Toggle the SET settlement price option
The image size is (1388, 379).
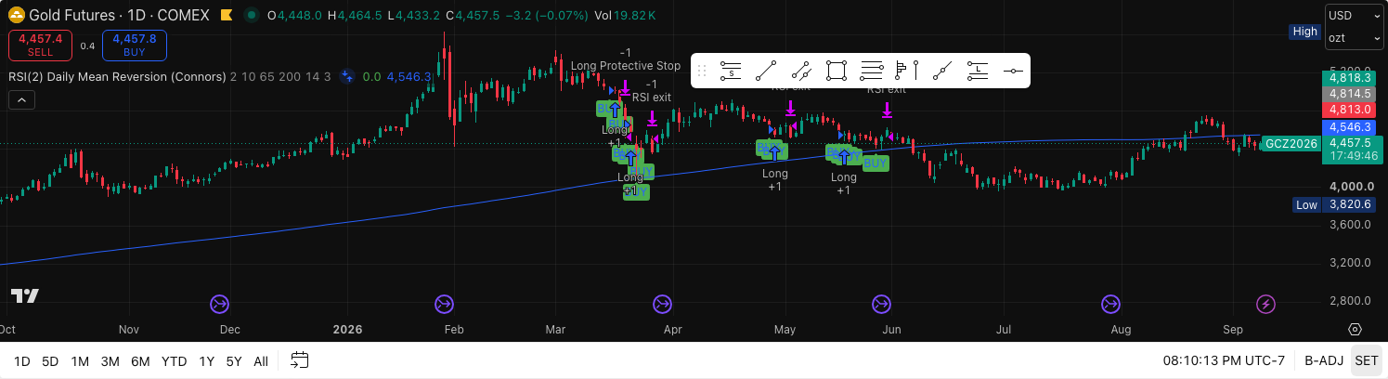click(x=1366, y=360)
